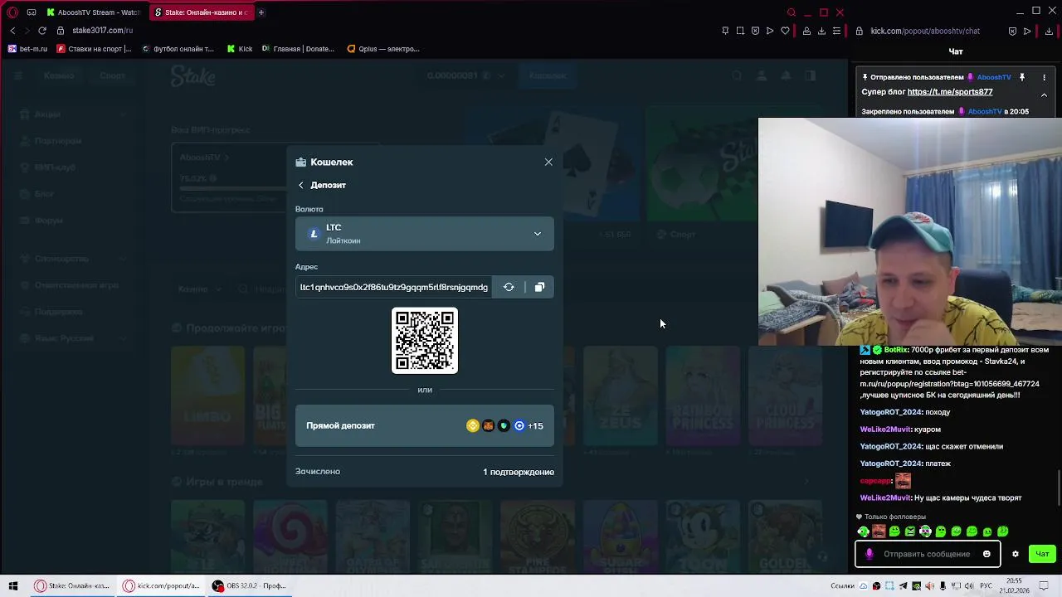Open downloads in Stake browser toolbar
Image resolution: width=1062 pixels, height=597 pixels.
[x=821, y=31]
